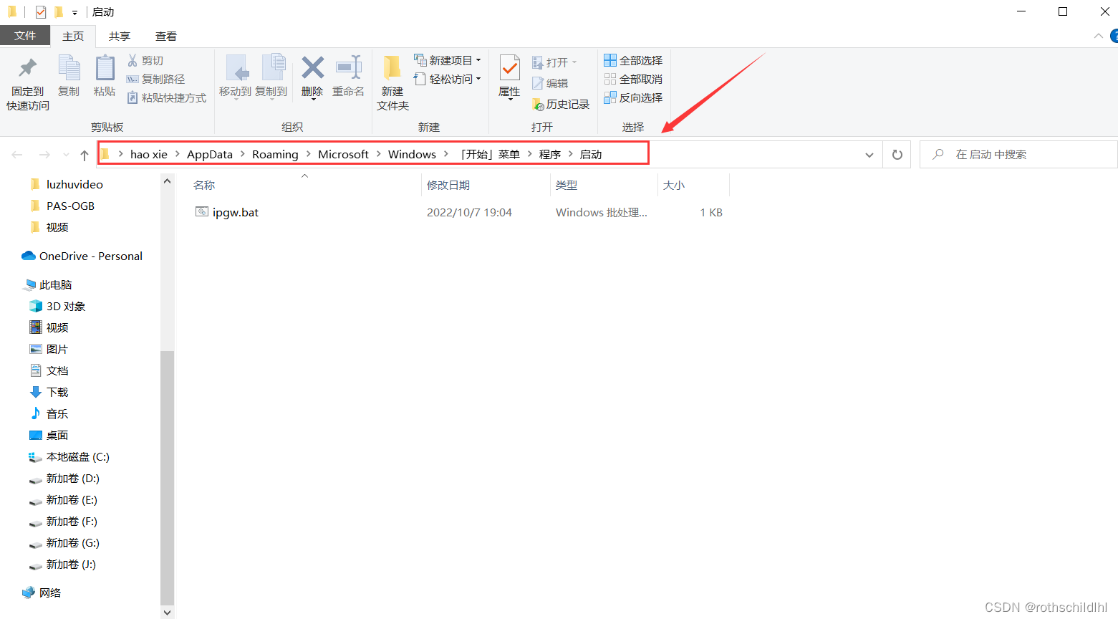Click Select None (全部取消)
The width and height of the screenshot is (1118, 619).
coord(633,80)
